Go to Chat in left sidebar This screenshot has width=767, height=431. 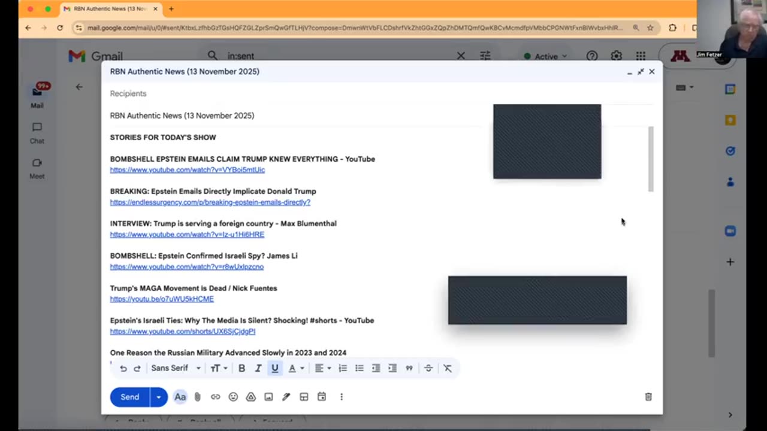click(37, 133)
